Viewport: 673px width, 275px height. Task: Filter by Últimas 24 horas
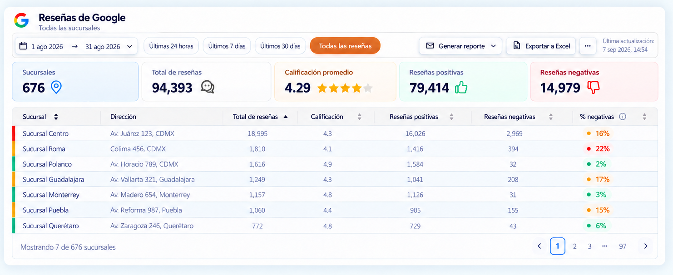tap(171, 46)
